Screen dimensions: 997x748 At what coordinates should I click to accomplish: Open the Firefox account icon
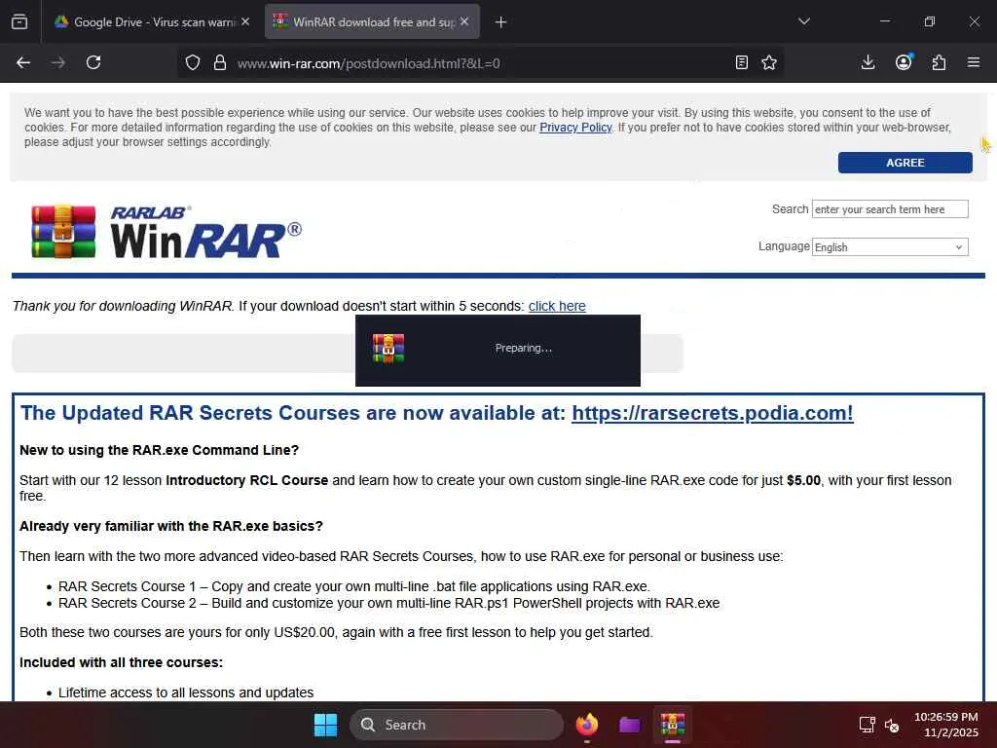pos(904,62)
